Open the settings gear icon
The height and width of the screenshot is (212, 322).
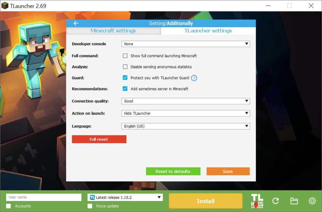tap(312, 201)
